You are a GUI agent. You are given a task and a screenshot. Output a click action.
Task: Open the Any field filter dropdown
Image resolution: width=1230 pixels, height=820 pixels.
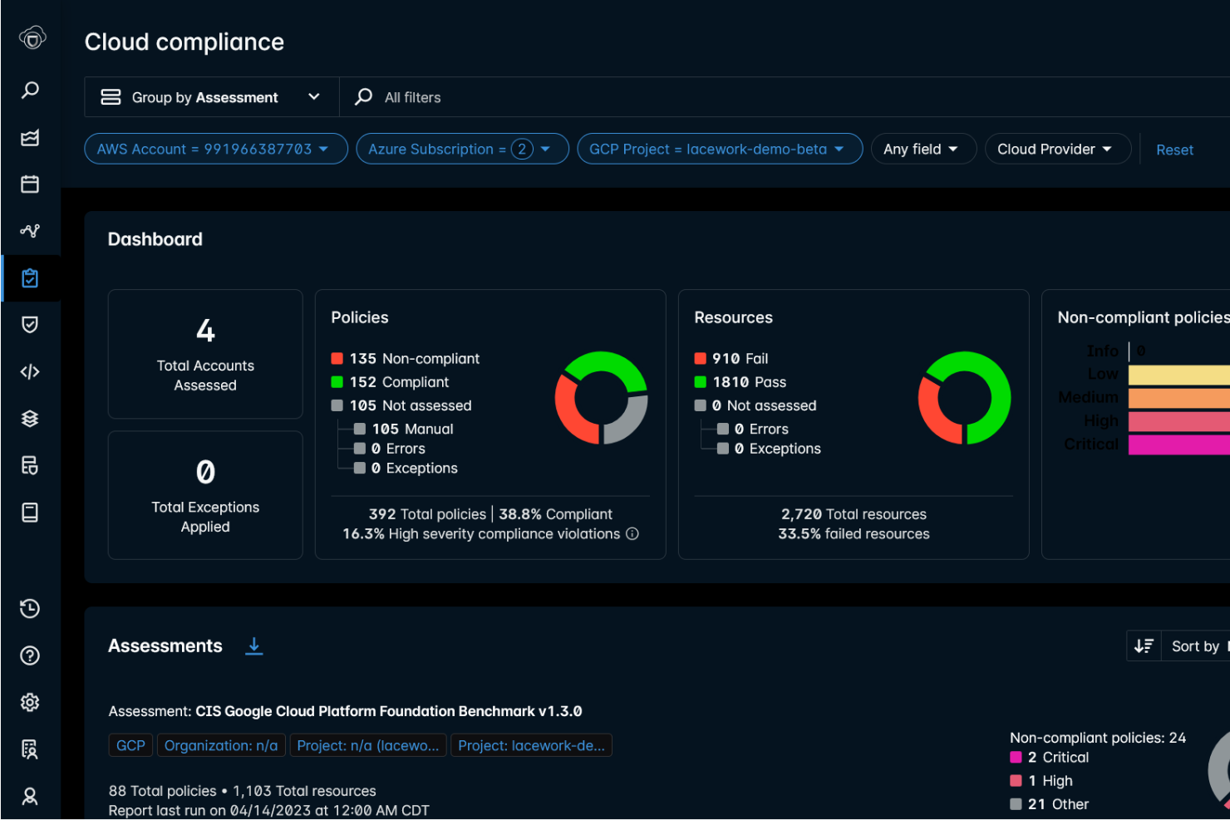[x=923, y=149]
